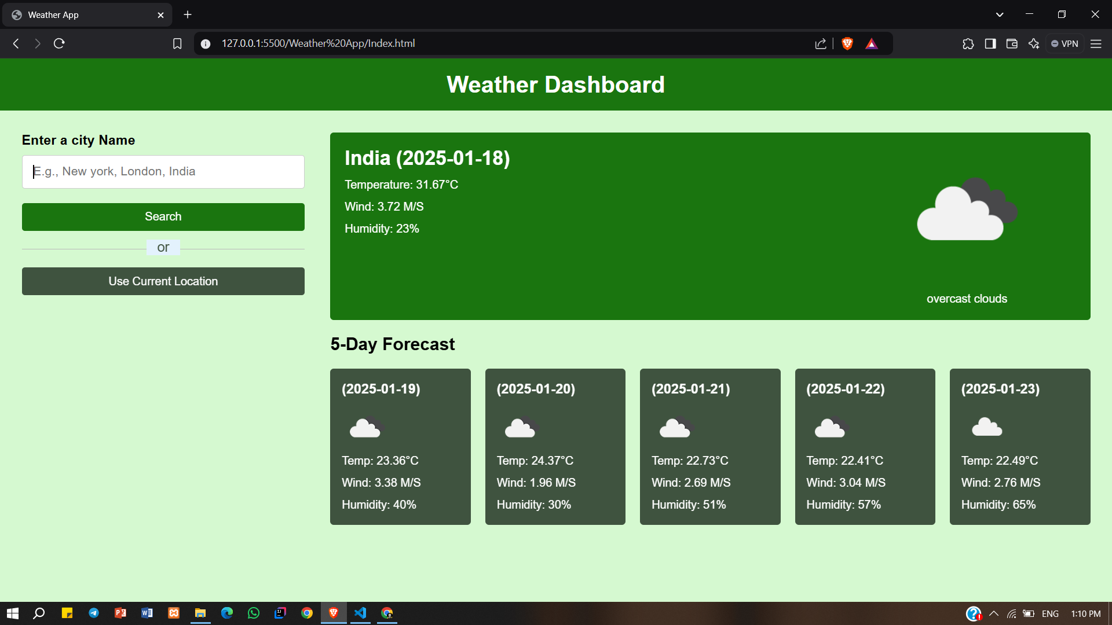Viewport: 1112px width, 625px height.
Task: Open a new browser tab
Action: pos(188,15)
